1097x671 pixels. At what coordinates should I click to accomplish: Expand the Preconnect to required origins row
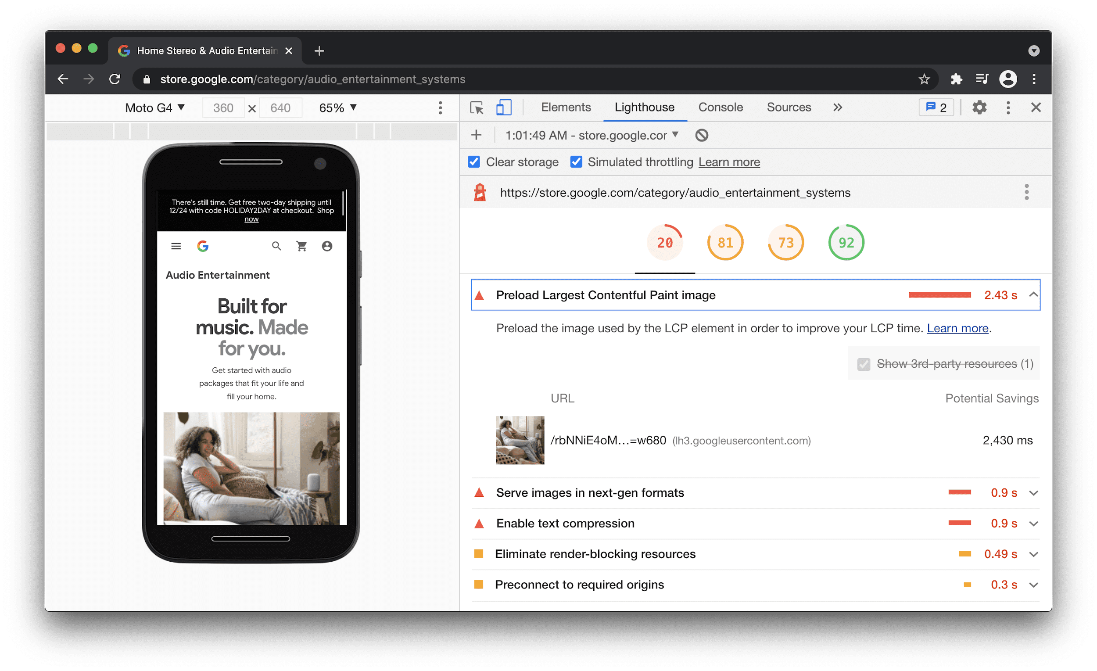(1035, 583)
